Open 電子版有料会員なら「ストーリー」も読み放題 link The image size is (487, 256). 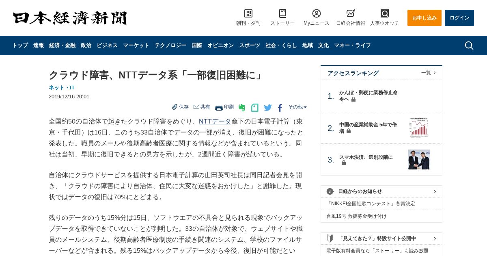pos(377,251)
